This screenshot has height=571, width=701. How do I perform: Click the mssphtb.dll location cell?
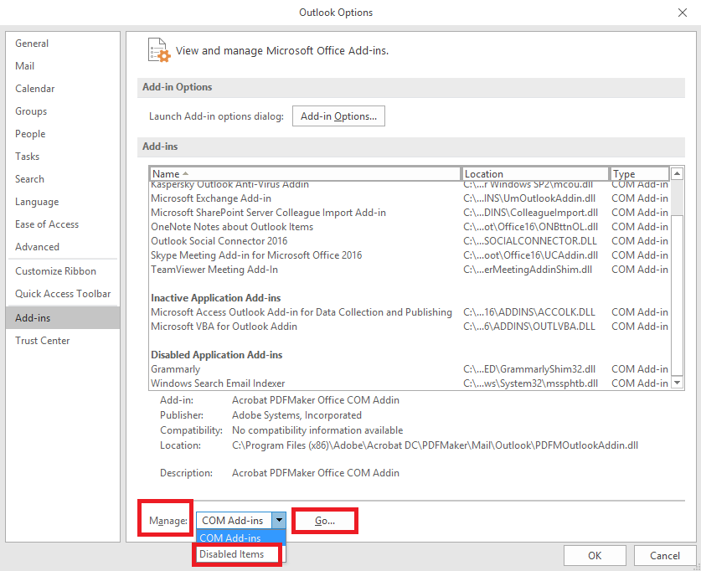531,383
